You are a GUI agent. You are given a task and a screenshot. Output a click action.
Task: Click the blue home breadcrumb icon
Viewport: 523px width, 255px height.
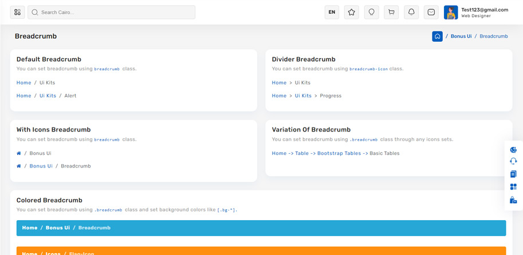tap(437, 36)
